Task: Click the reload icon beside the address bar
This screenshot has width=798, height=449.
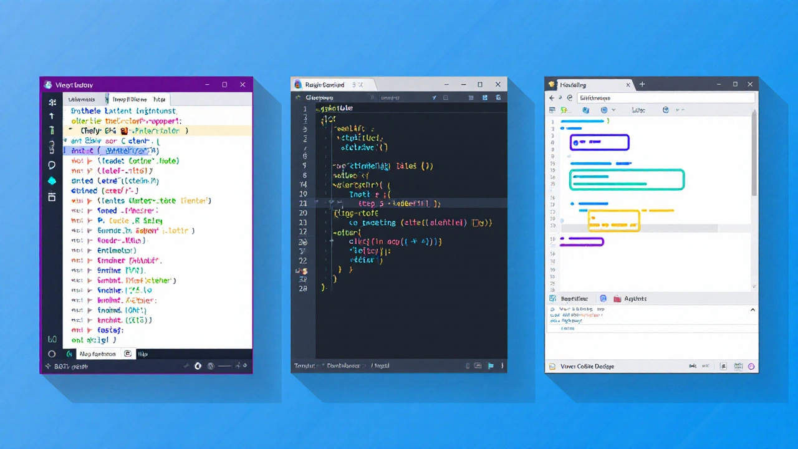Action: (569, 98)
